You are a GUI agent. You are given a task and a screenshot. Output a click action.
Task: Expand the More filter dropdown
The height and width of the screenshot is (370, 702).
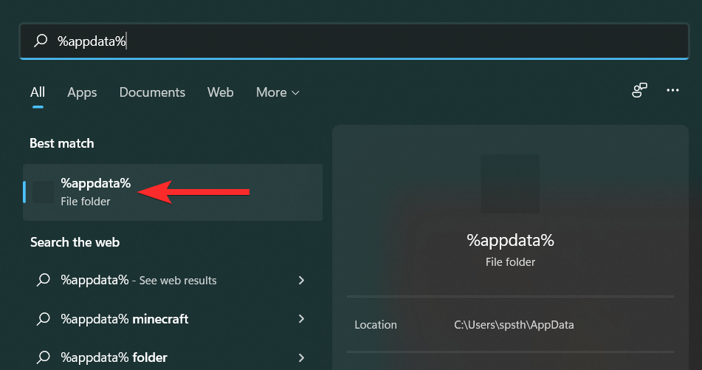pyautogui.click(x=278, y=92)
